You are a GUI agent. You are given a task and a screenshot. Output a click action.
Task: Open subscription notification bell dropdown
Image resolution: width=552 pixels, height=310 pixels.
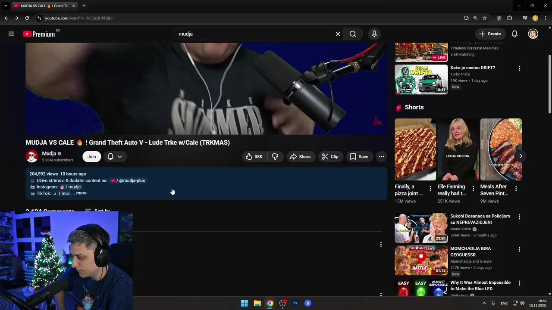tap(115, 157)
